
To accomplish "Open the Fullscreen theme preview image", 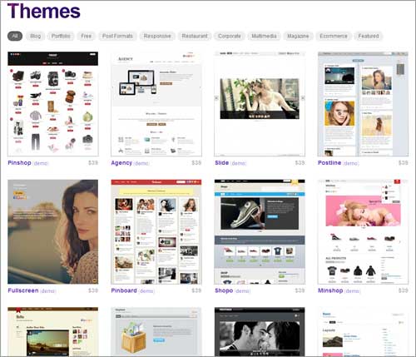I will point(53,232).
